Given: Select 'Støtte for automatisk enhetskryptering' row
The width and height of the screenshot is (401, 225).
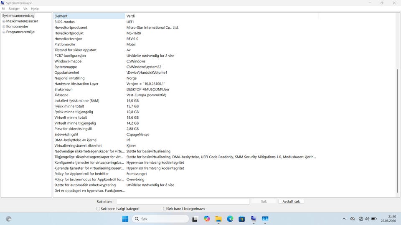Looking at the screenshot, I should point(185,185).
